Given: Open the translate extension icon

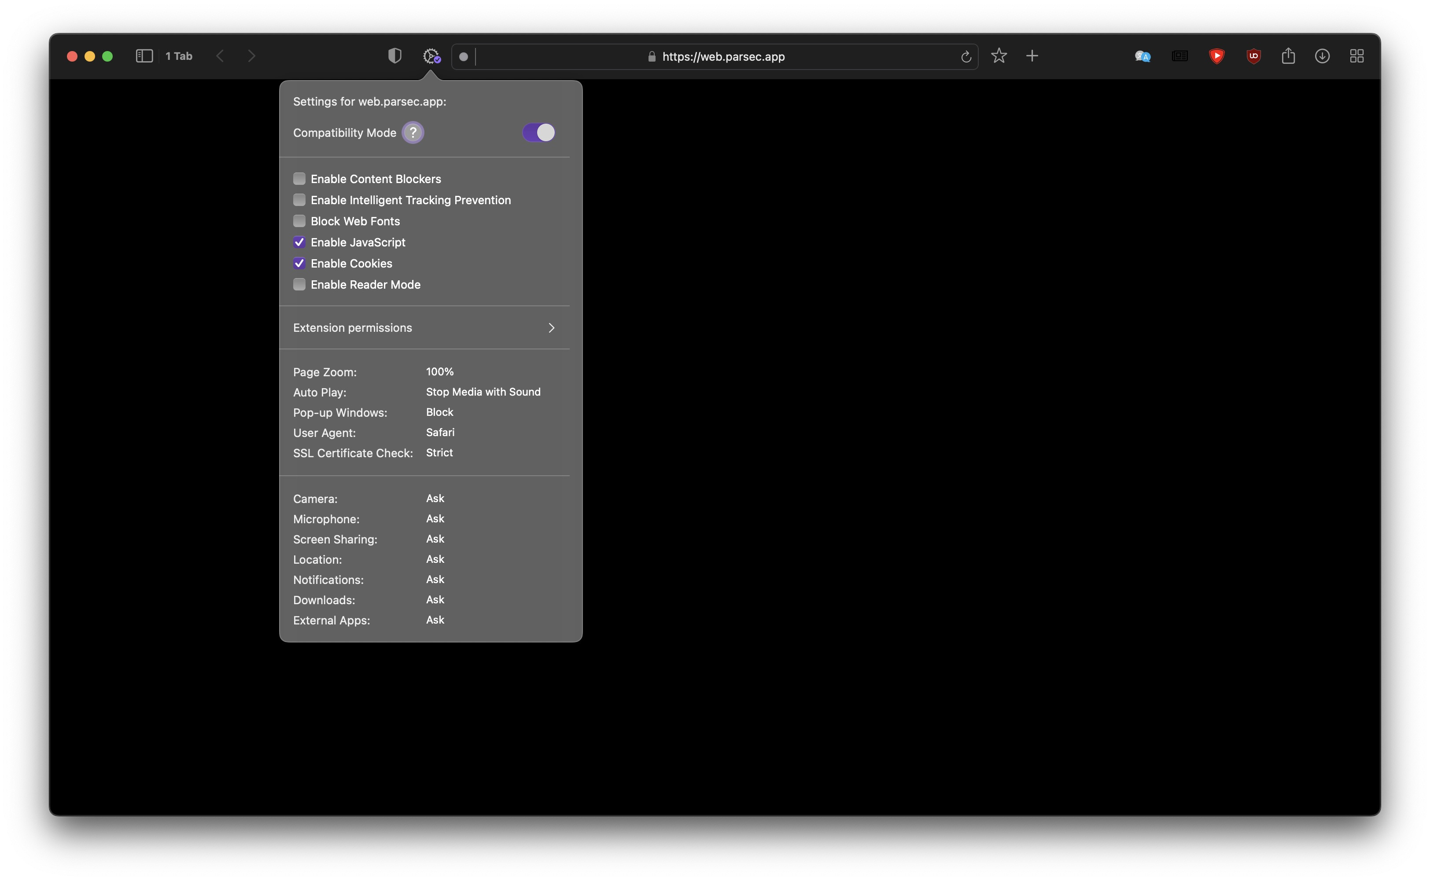Looking at the screenshot, I should click(1142, 56).
